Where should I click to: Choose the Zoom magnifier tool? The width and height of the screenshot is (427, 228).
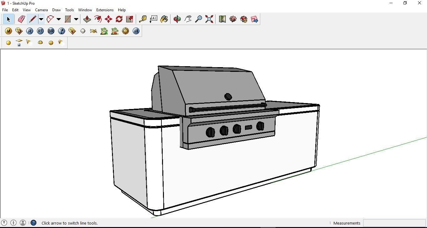tap(199, 19)
